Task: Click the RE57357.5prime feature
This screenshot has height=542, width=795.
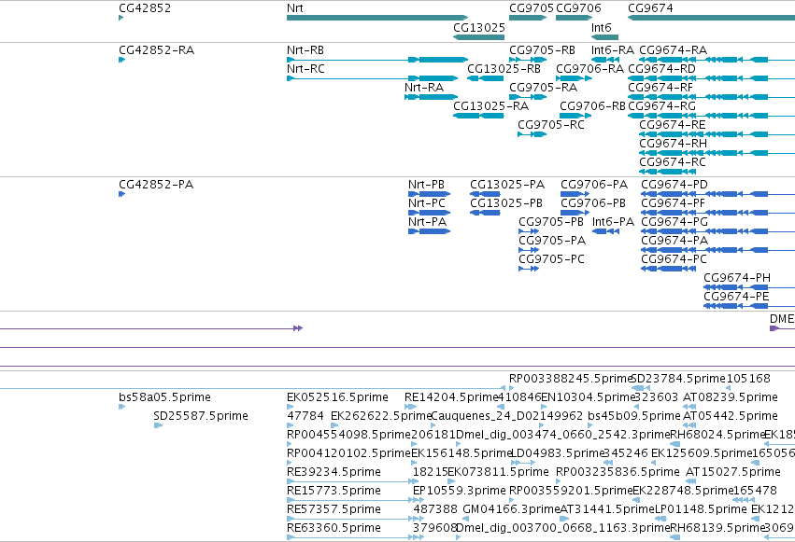Action: 355,520
